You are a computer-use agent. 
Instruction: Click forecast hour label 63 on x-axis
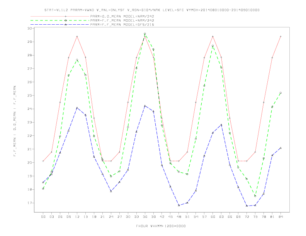point(221,217)
